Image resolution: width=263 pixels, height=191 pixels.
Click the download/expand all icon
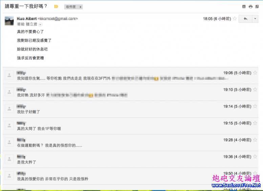[x=244, y=6]
